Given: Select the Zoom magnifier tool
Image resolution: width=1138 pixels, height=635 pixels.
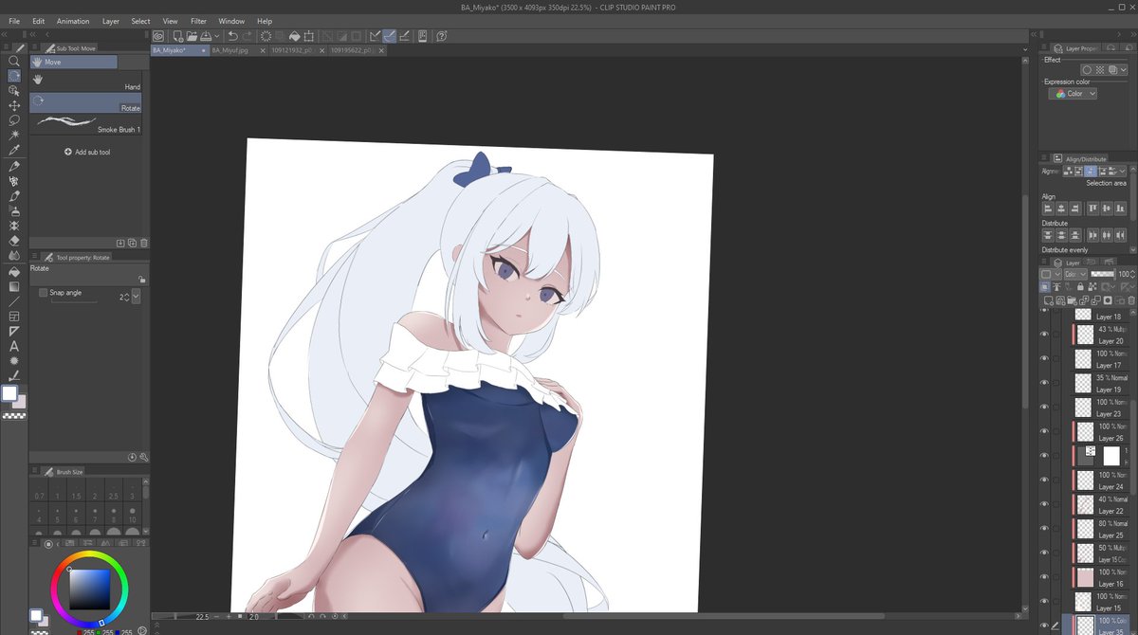Looking at the screenshot, I should [14, 61].
